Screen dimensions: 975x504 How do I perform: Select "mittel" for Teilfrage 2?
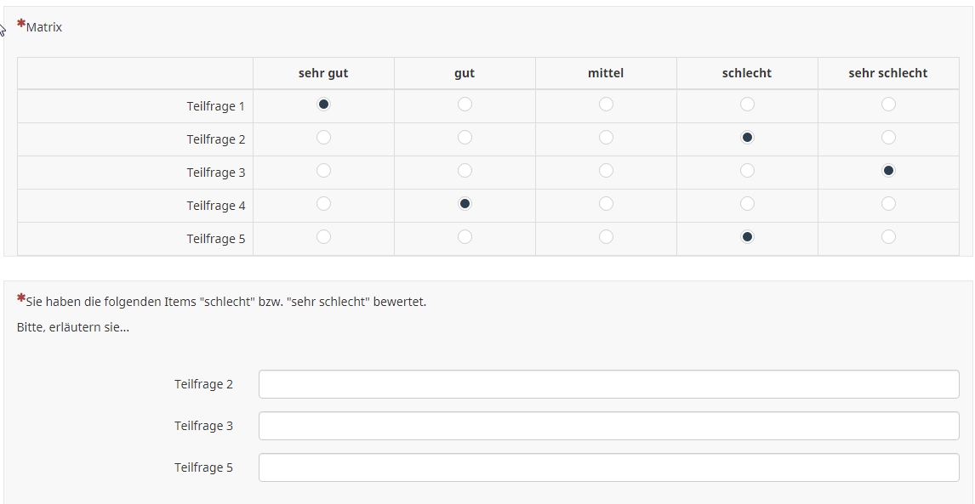(606, 138)
